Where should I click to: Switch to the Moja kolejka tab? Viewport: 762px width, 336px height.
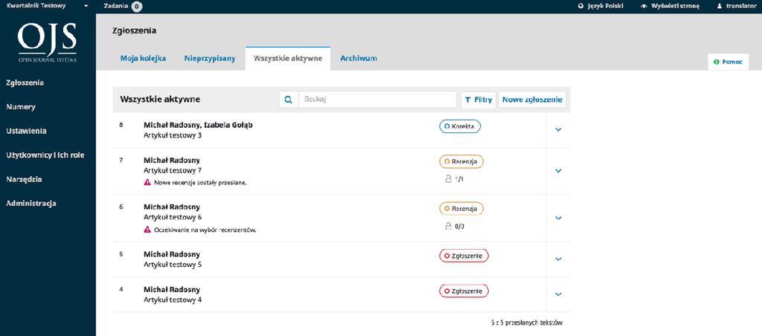144,59
